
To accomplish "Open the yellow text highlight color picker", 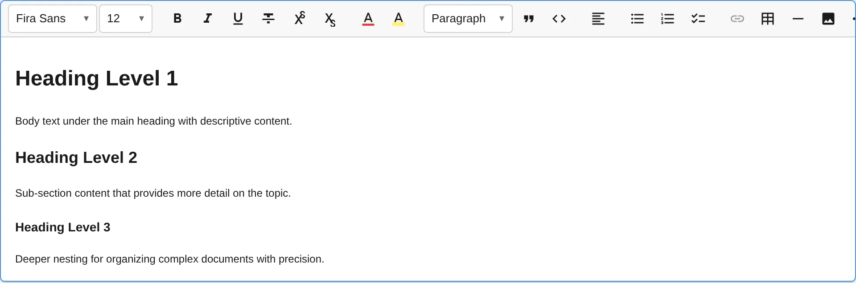I will [x=398, y=19].
